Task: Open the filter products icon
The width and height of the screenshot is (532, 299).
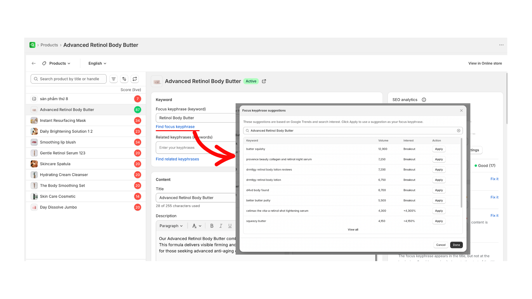Action: coord(114,79)
